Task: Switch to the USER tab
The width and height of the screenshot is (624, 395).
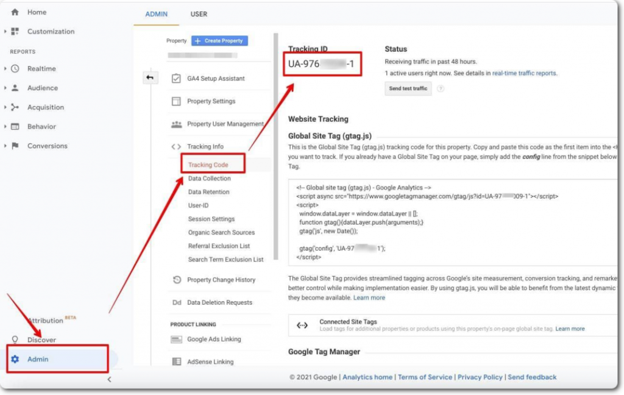Action: pyautogui.click(x=199, y=14)
